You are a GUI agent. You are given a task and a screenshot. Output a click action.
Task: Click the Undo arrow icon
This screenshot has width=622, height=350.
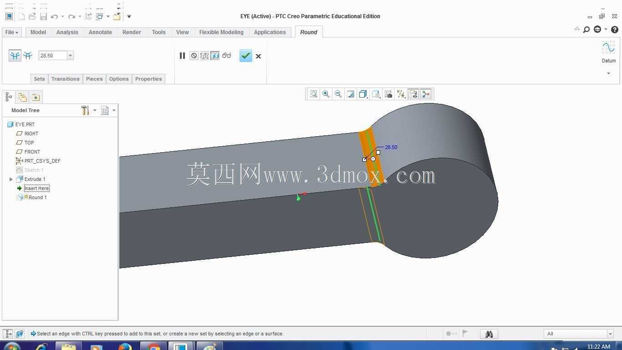point(55,16)
